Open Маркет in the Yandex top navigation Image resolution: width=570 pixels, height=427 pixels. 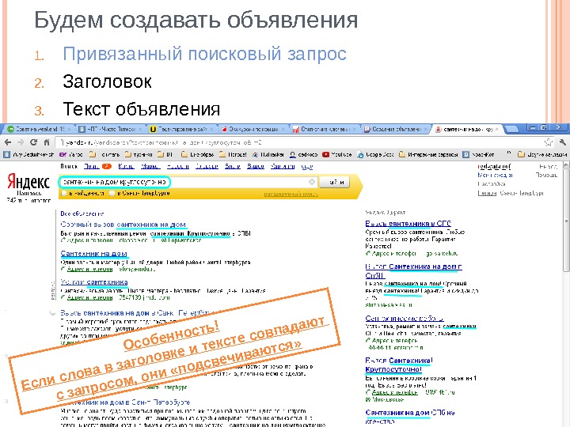pyautogui.click(x=150, y=166)
